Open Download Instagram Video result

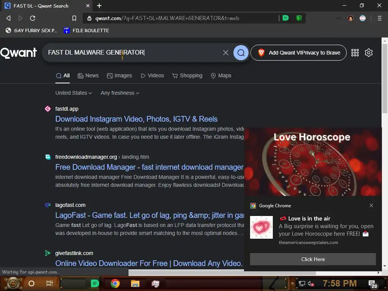136,119
